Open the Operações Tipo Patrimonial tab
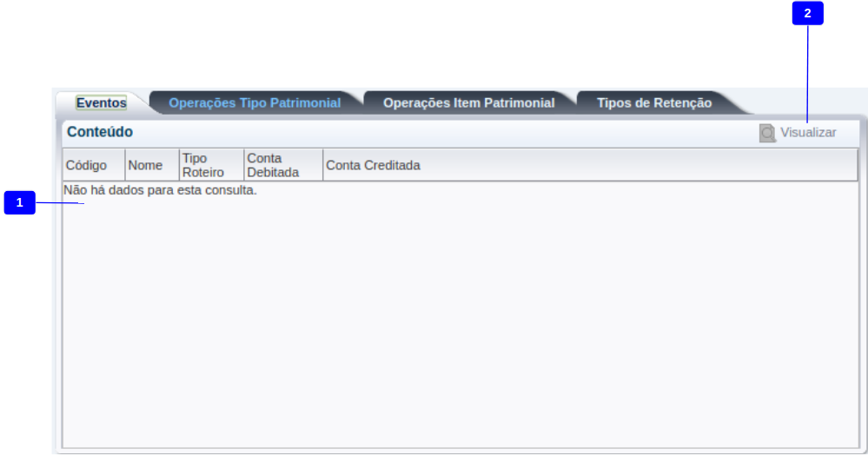Image resolution: width=868 pixels, height=455 pixels. tap(254, 102)
